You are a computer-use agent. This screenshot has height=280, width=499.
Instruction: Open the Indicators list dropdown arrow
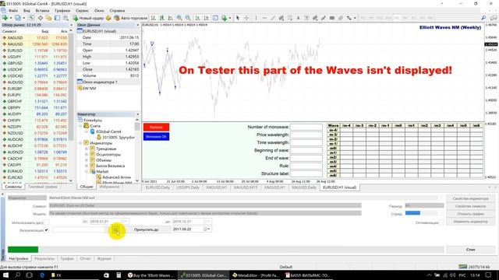[x=230, y=18]
